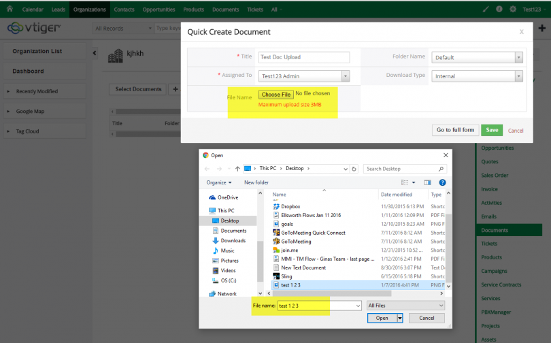
Task: Expand the All Files type dropdown
Action: point(405,306)
